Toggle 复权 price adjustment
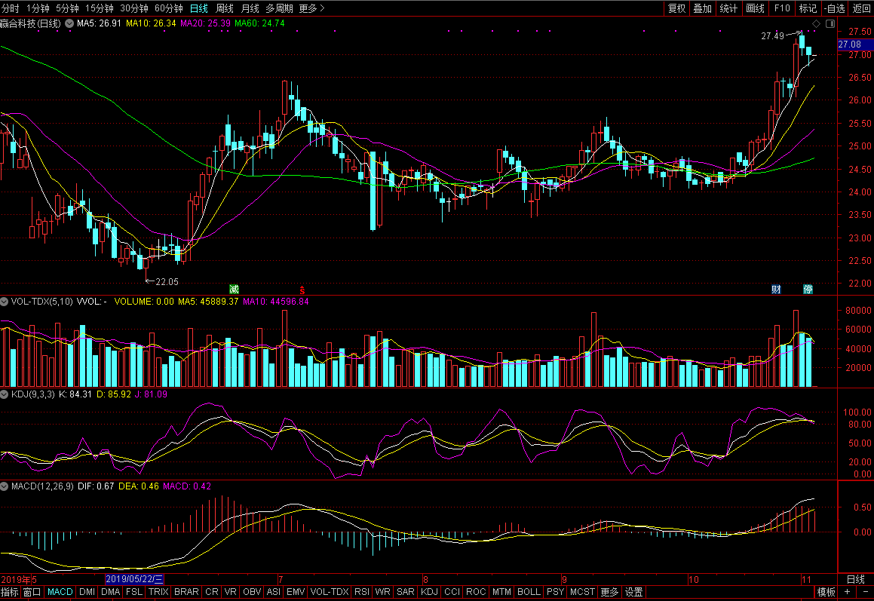This screenshot has height=601, width=874. pyautogui.click(x=676, y=8)
